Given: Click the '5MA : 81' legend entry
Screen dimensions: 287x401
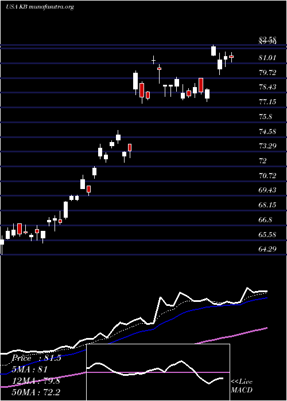Looking at the screenshot, I should tap(30, 369).
